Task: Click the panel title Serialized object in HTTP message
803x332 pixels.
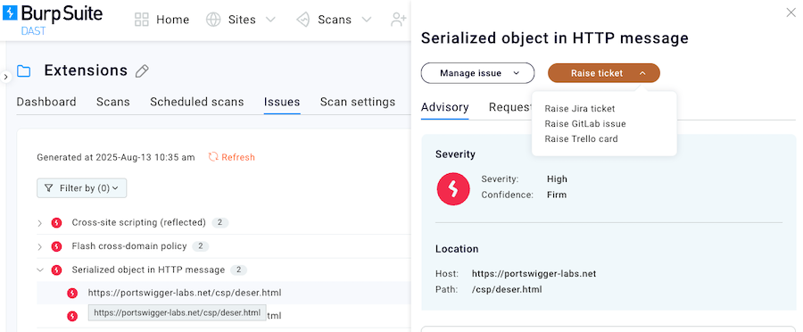Action: [555, 37]
